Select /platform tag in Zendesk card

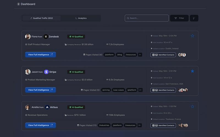(x=109, y=55)
